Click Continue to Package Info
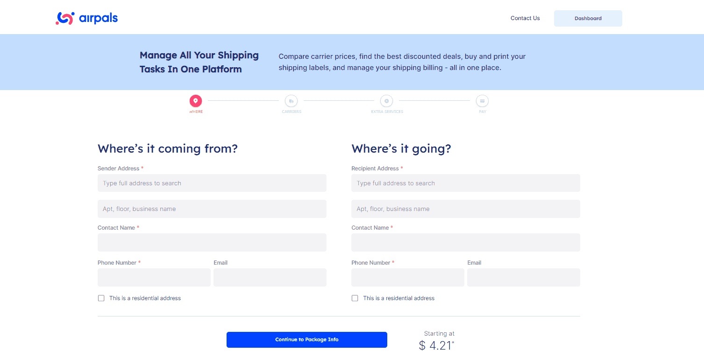This screenshot has width=704, height=358. tap(306, 339)
